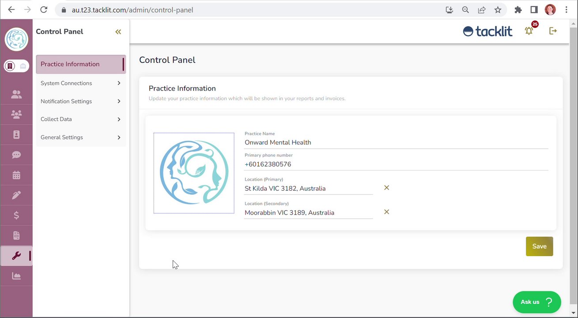Open the Ask us help button
Image resolution: width=578 pixels, height=318 pixels.
tap(536, 302)
